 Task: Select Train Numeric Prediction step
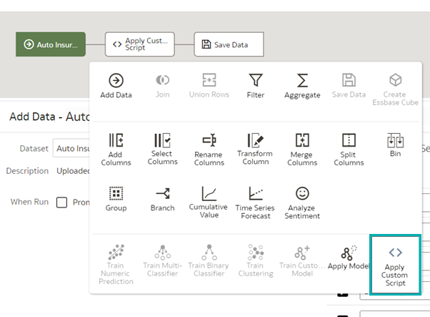pyautogui.click(x=116, y=265)
